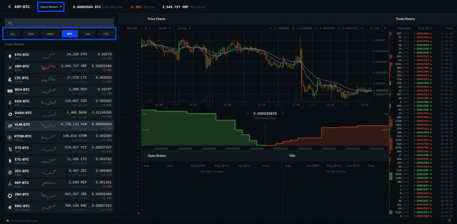457x224 pixels.
Task: Click the small plus button below the depth axis
Action: tap(138, 213)
